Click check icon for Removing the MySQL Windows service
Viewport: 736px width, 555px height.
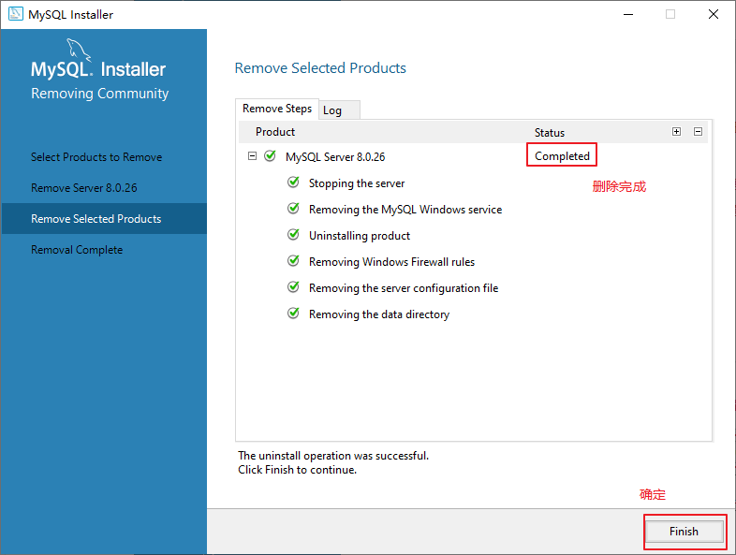[x=293, y=209]
